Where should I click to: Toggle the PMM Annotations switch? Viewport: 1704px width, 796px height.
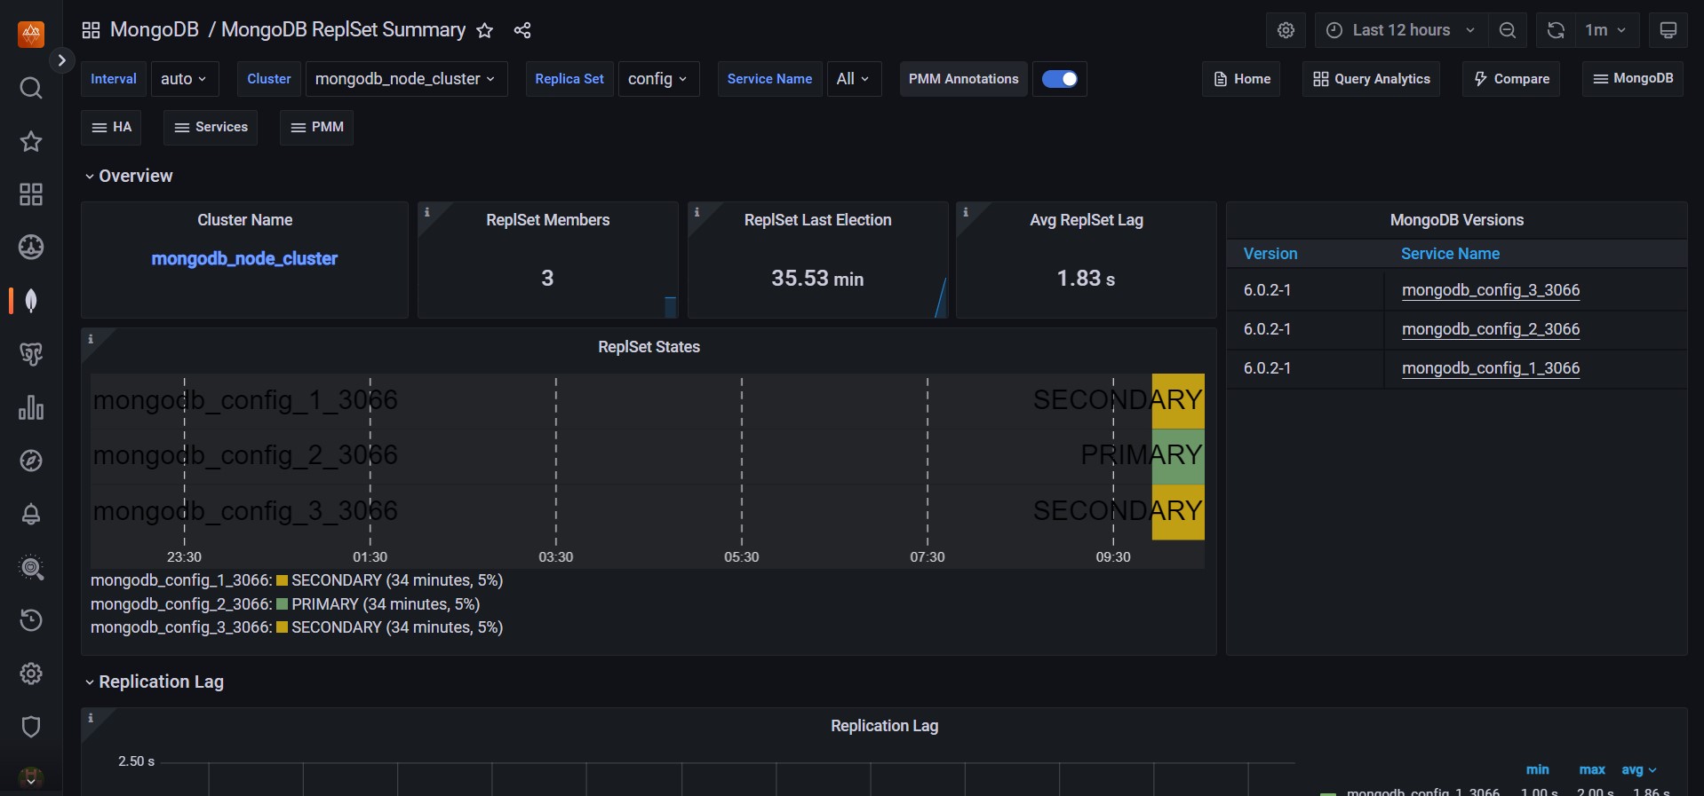(1059, 79)
